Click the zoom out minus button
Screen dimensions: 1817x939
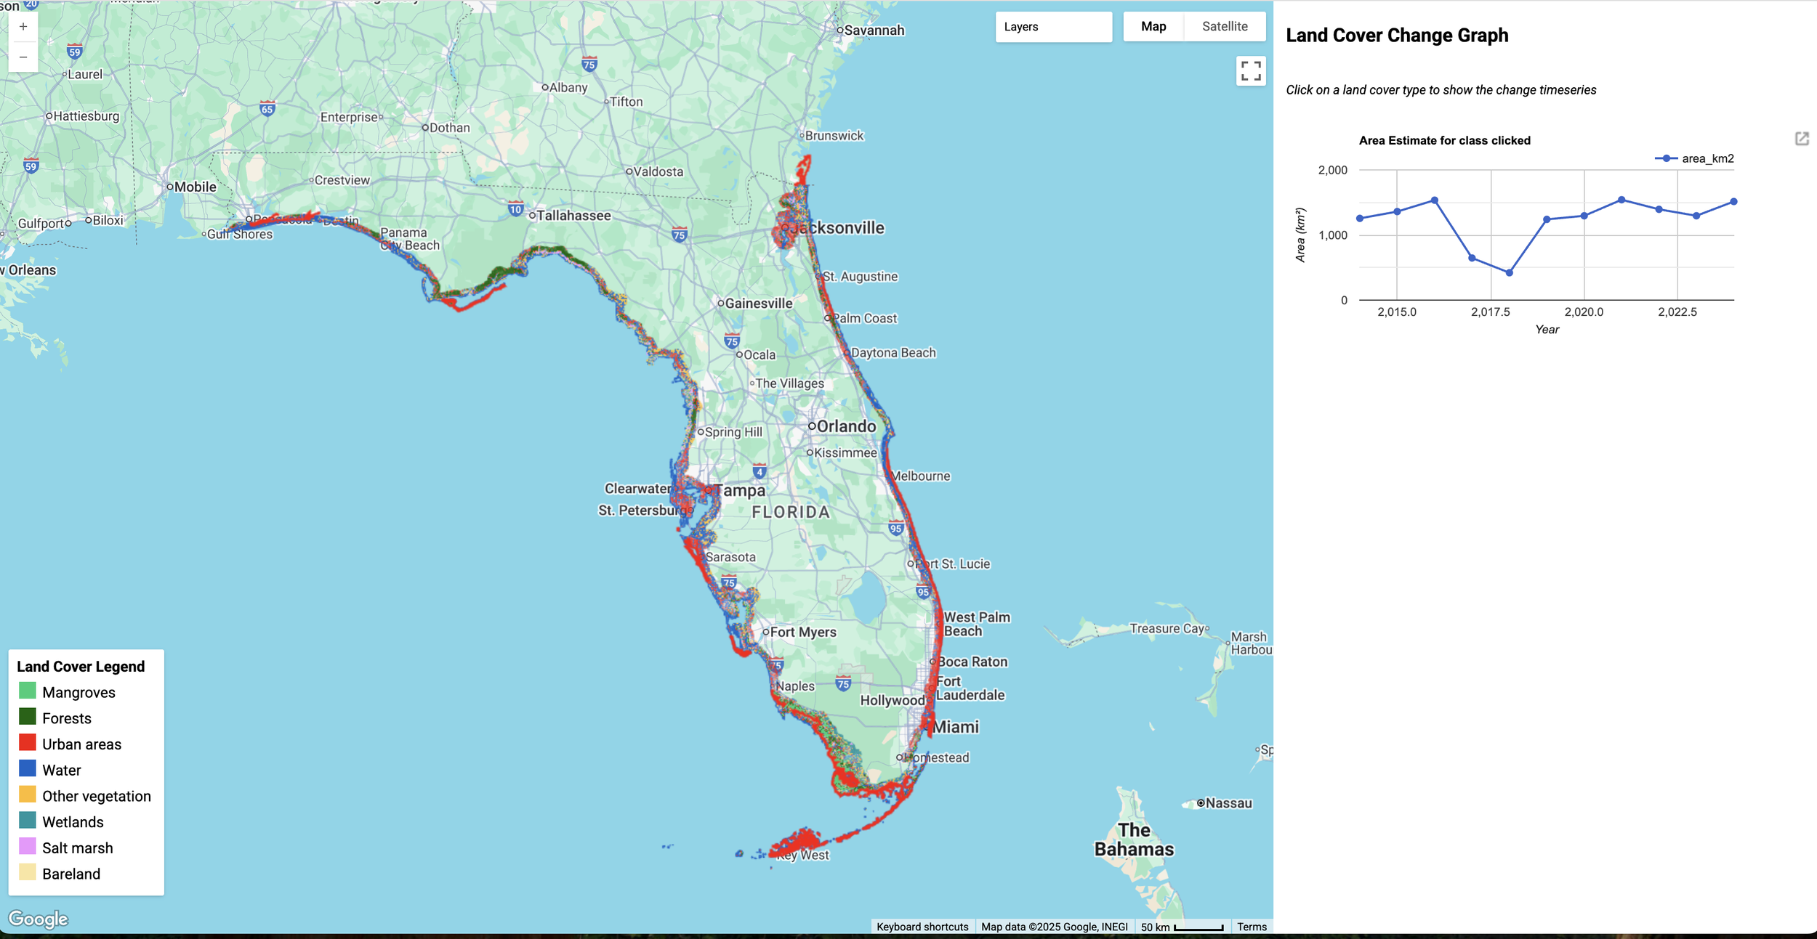[23, 57]
